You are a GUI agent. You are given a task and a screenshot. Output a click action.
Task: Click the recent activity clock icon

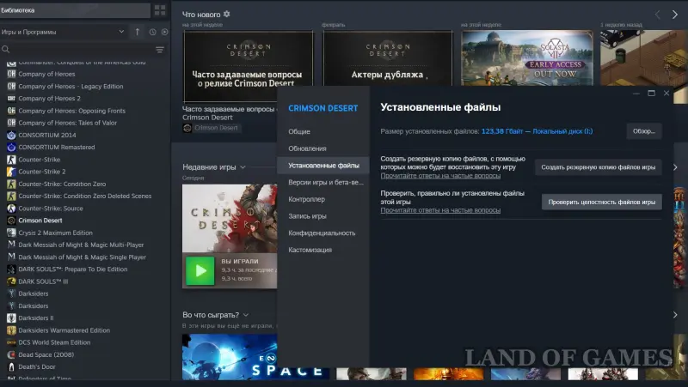coord(152,32)
